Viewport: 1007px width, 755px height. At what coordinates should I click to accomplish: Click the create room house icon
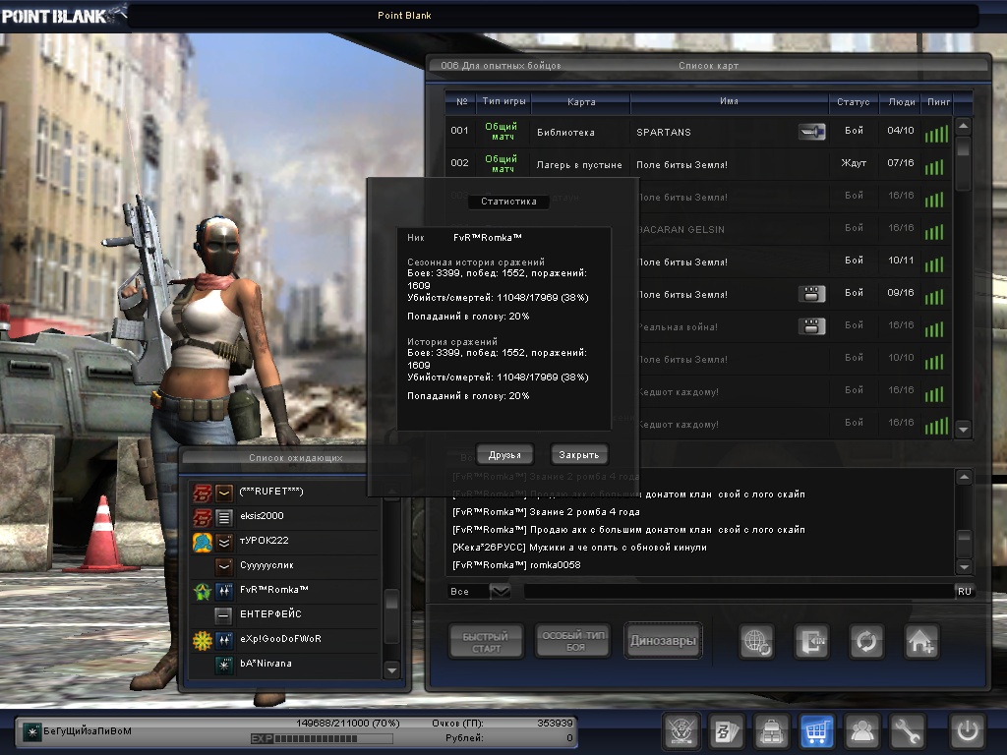pos(921,641)
